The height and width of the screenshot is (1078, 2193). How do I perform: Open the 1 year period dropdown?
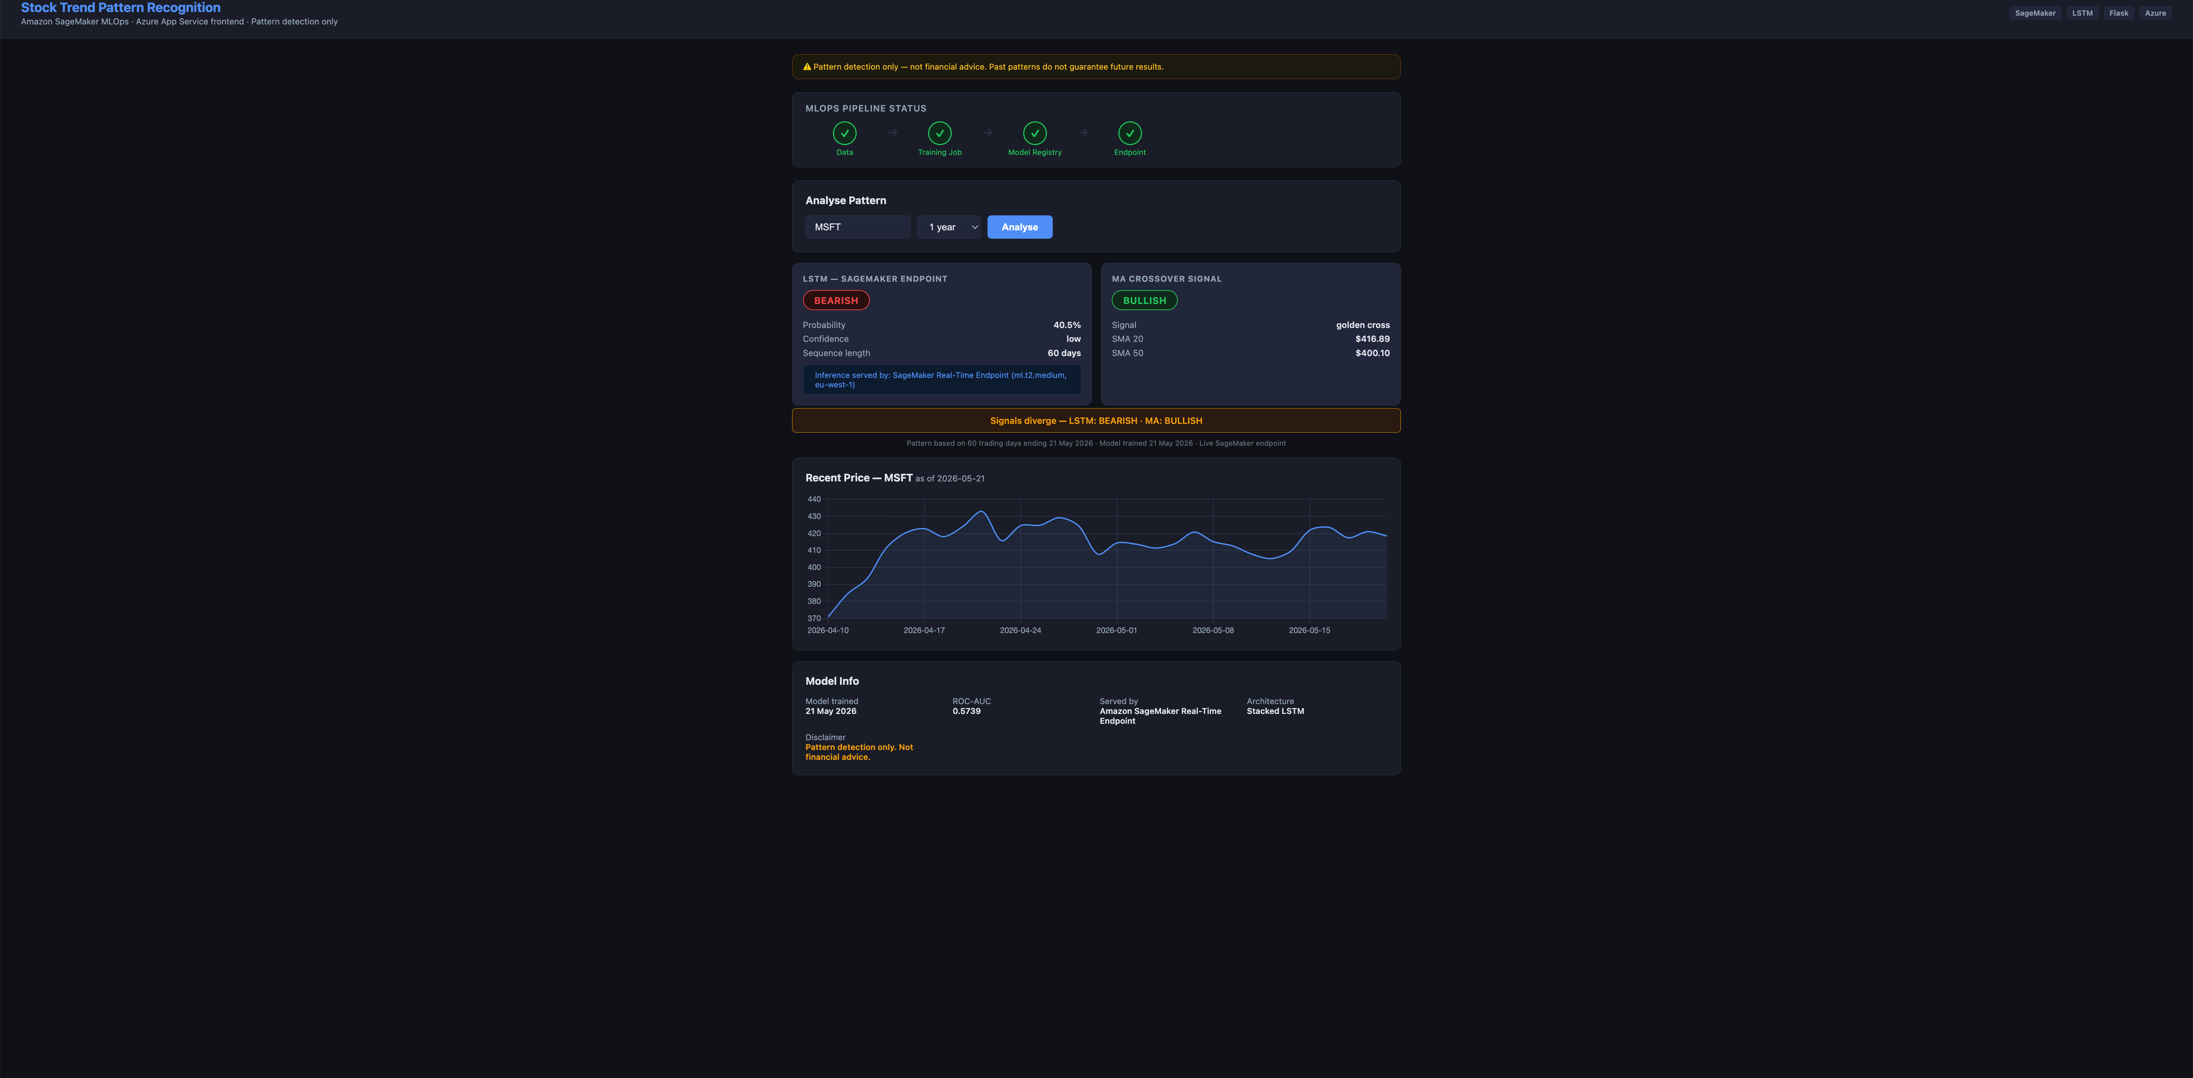949,227
